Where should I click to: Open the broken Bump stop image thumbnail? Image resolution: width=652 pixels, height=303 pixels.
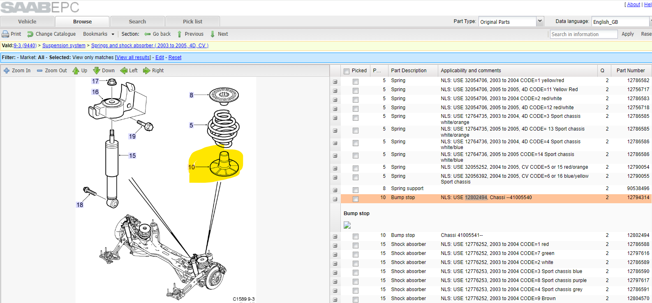tap(347, 225)
